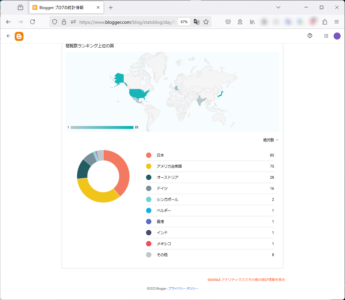Click the orange Blogger logo
The width and height of the screenshot is (345, 300).
19,36
